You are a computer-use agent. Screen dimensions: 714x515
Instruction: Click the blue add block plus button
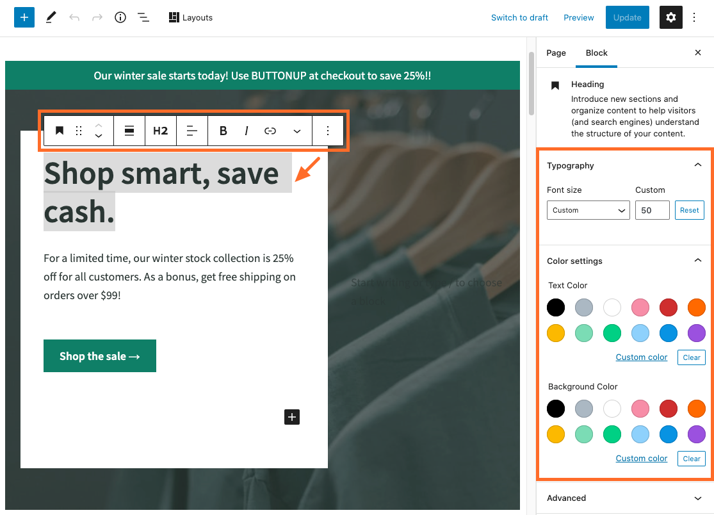click(x=24, y=17)
